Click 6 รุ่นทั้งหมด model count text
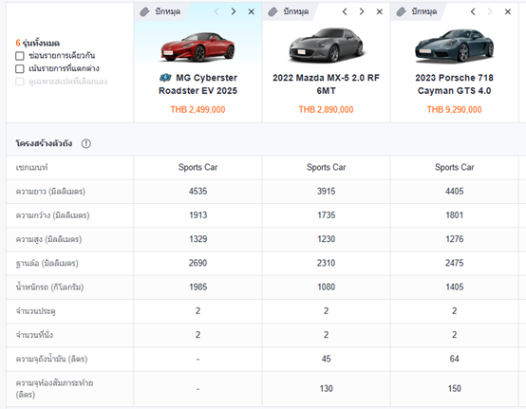This screenshot has height=409, width=526. pos(38,43)
